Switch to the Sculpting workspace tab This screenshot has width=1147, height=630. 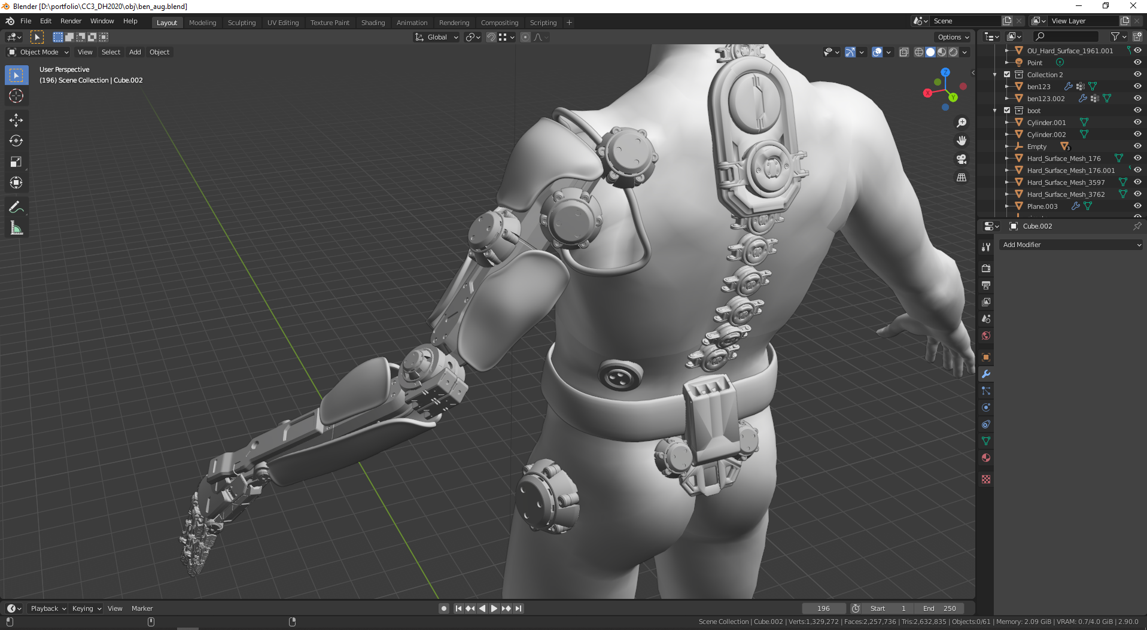pyautogui.click(x=242, y=23)
